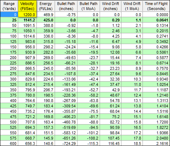Select the bold 25 yard row
Viewport: 170px width, 146px height.
pos(85,20)
